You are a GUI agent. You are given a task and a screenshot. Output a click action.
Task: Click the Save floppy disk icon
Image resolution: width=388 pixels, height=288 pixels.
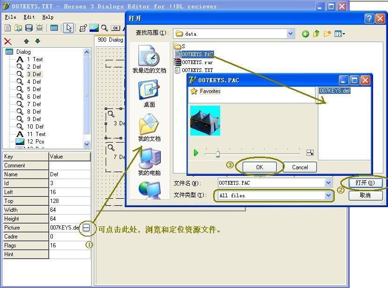click(29, 28)
